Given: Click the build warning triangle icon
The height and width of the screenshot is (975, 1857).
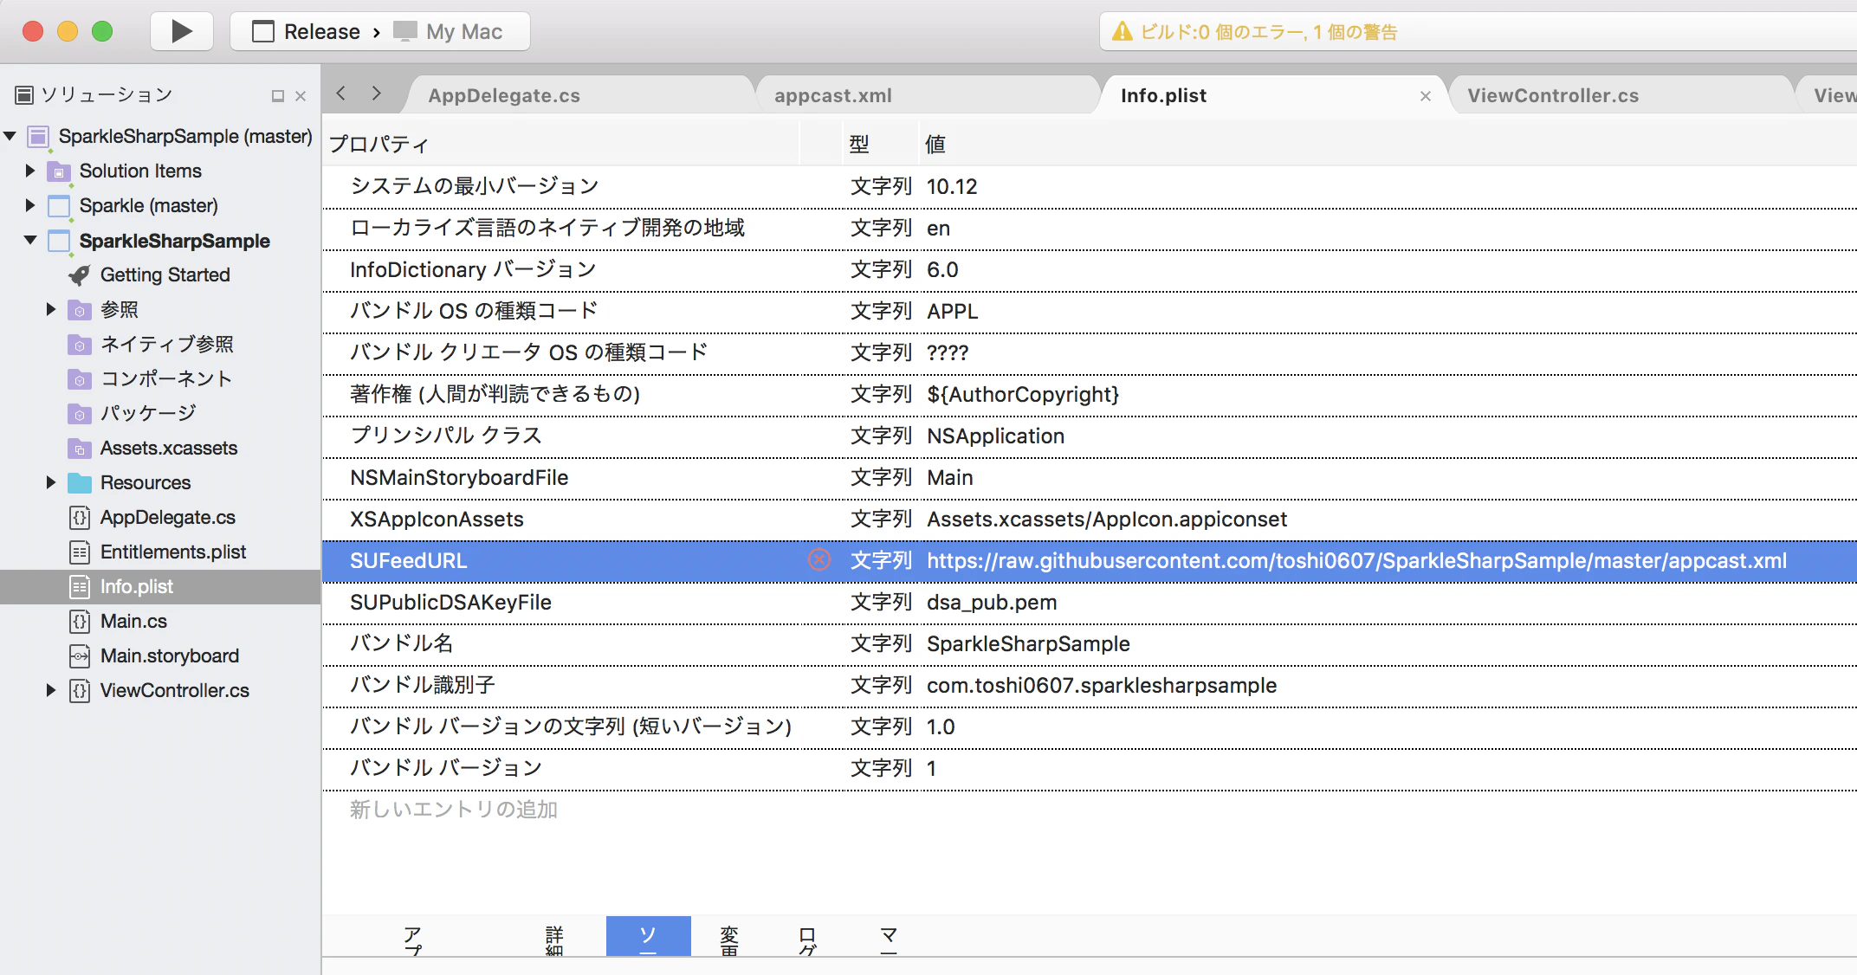Looking at the screenshot, I should click(1123, 32).
